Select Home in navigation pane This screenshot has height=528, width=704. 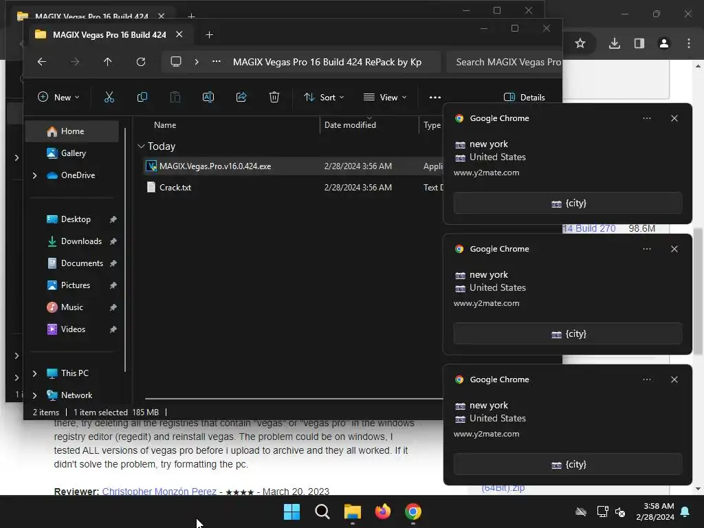click(x=71, y=131)
